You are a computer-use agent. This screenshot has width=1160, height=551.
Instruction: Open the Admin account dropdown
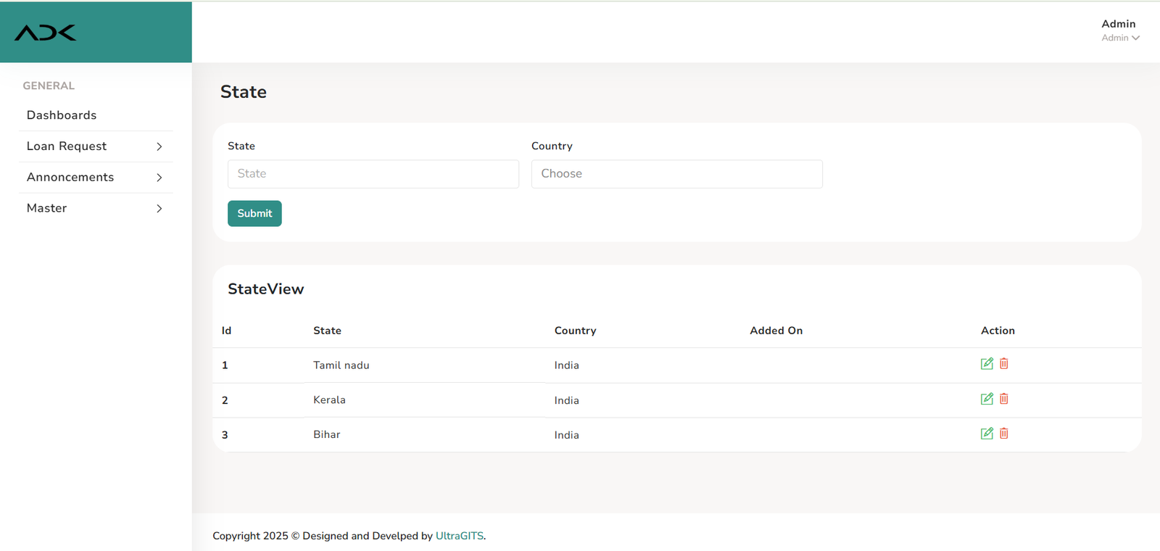click(x=1120, y=30)
